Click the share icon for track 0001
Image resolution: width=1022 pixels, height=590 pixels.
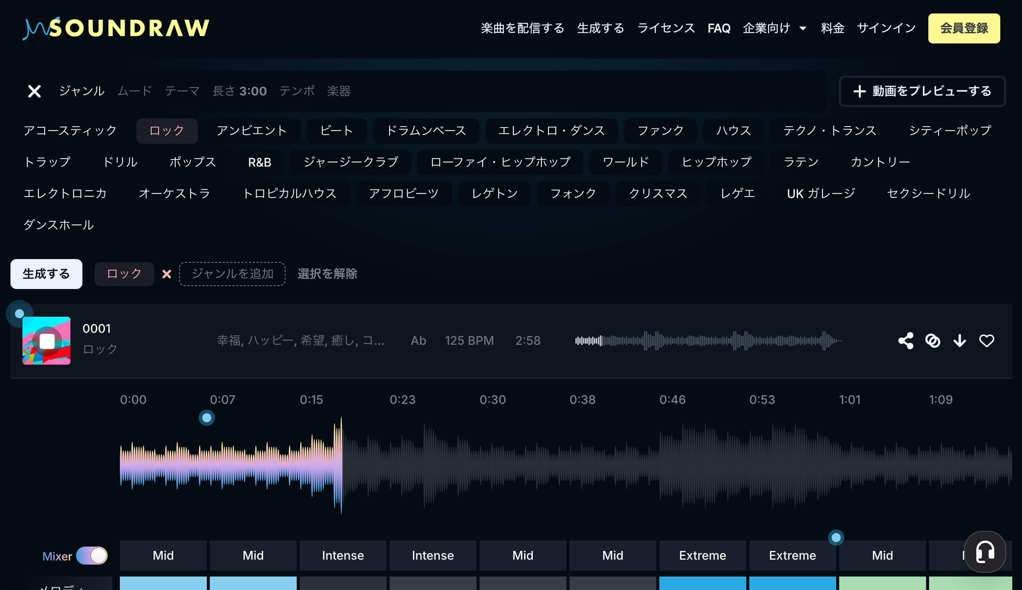[x=906, y=341]
